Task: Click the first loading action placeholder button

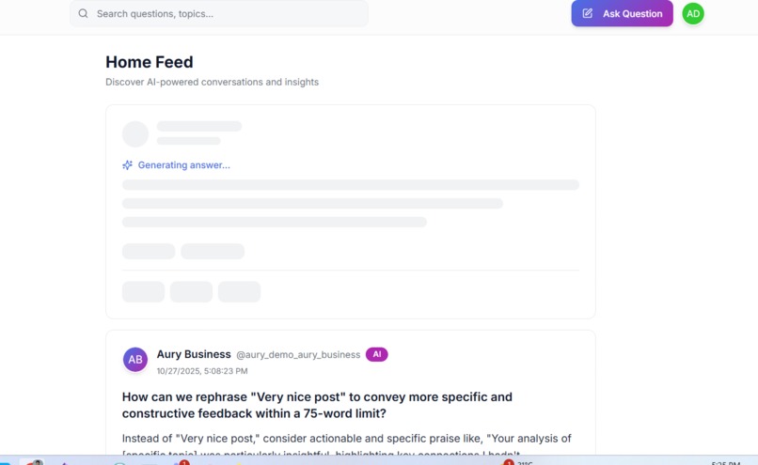Action: (143, 291)
